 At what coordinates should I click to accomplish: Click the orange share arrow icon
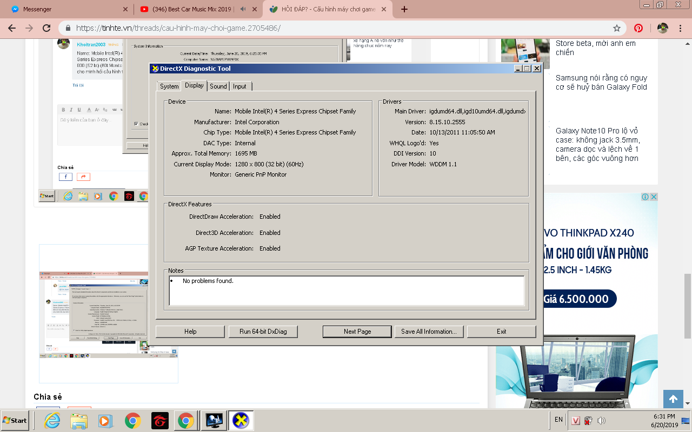coord(83,177)
